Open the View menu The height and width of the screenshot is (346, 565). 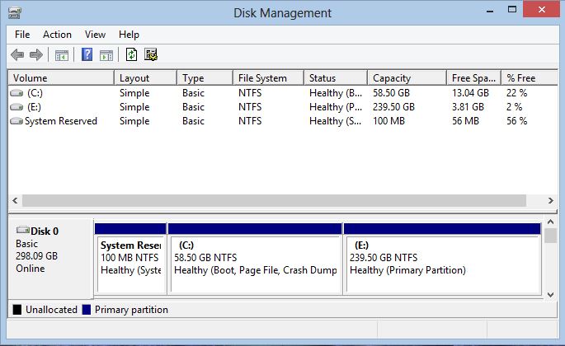click(x=95, y=35)
